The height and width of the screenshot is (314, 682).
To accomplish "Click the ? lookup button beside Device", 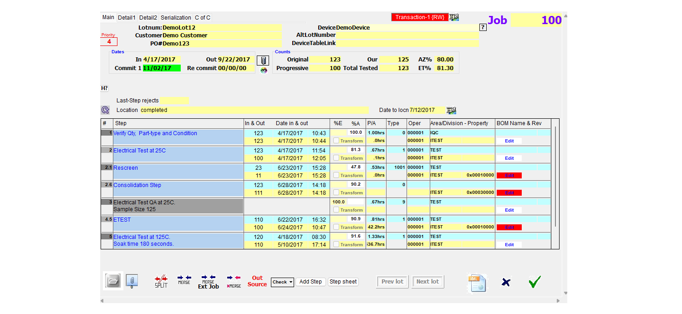I will (483, 27).
